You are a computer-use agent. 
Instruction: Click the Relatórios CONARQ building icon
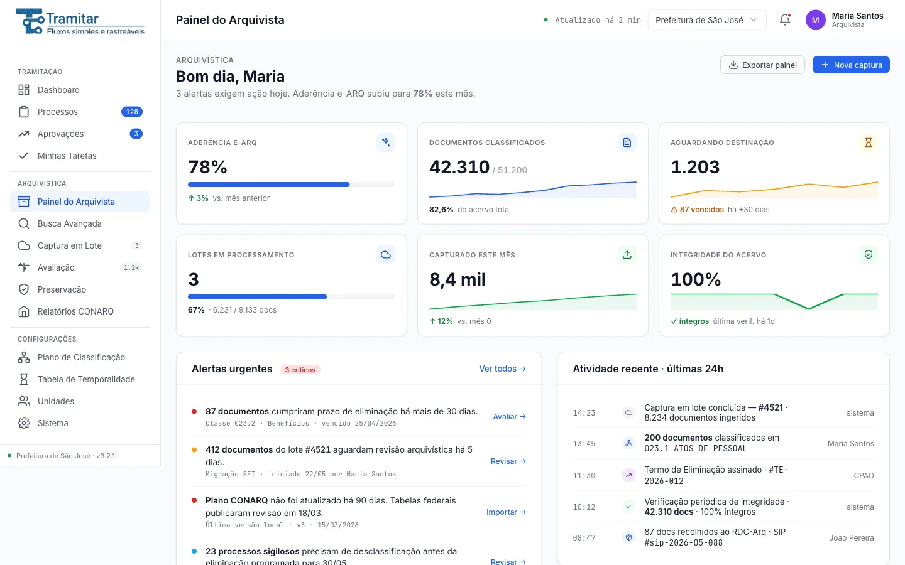pyautogui.click(x=24, y=311)
